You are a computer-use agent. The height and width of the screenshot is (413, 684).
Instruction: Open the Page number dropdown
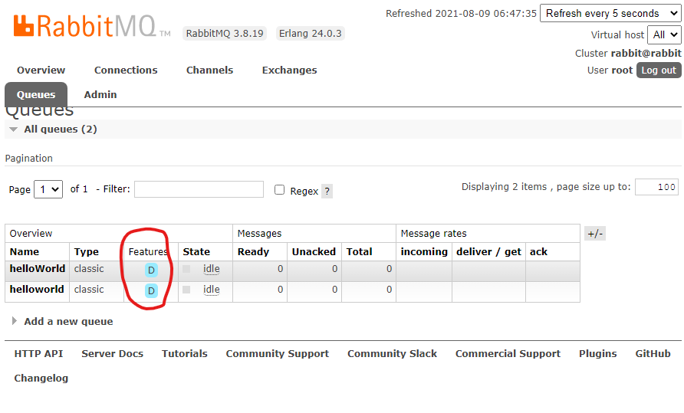(x=48, y=189)
